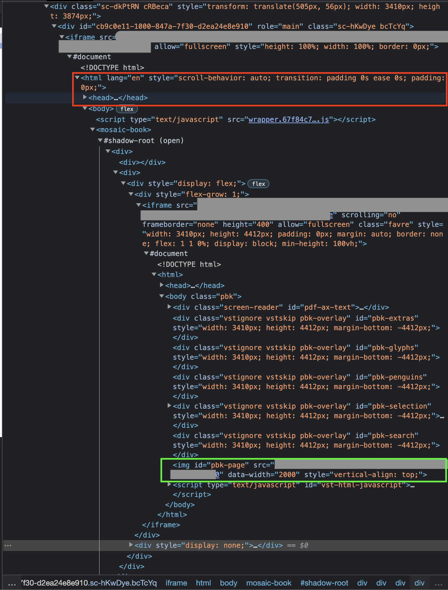Select the body breadcrumb item
The image size is (448, 590).
pyautogui.click(x=228, y=583)
